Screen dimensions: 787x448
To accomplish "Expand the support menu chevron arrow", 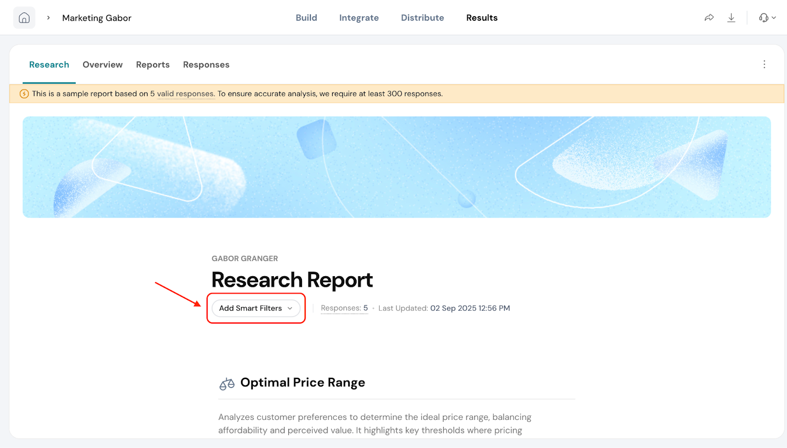I will [774, 18].
